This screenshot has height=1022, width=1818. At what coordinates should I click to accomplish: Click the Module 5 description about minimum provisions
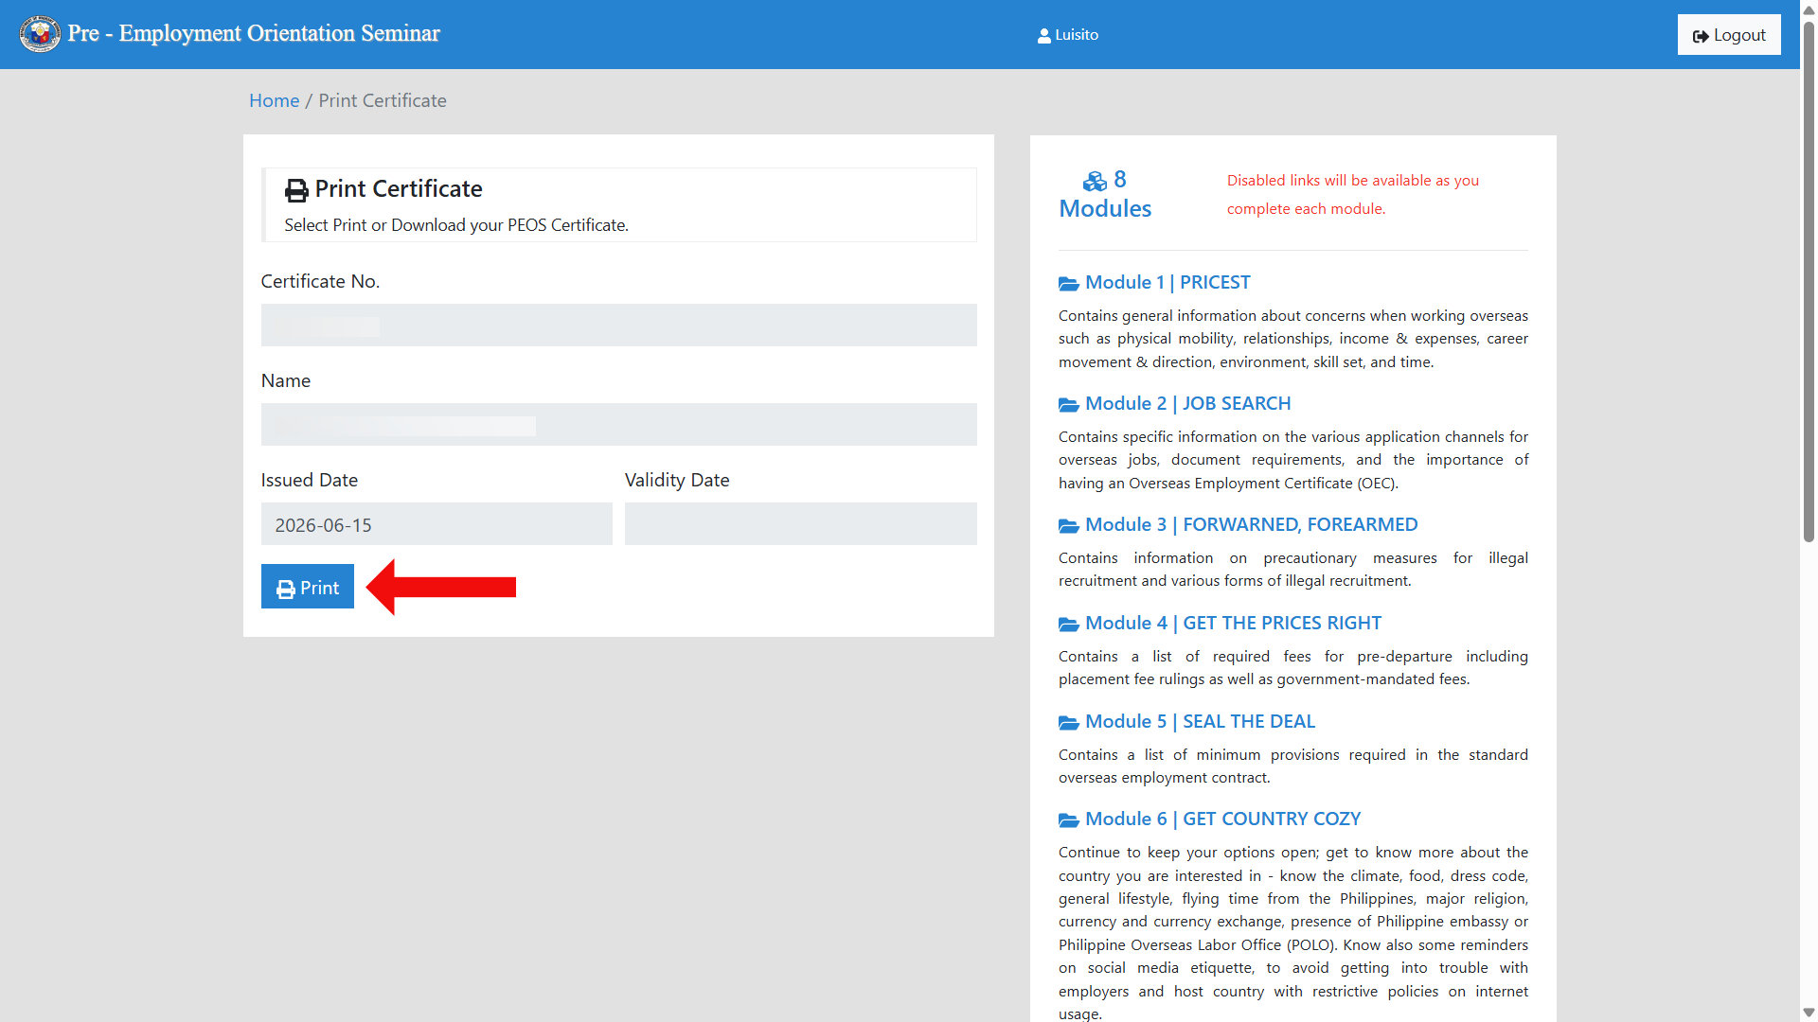(1293, 766)
